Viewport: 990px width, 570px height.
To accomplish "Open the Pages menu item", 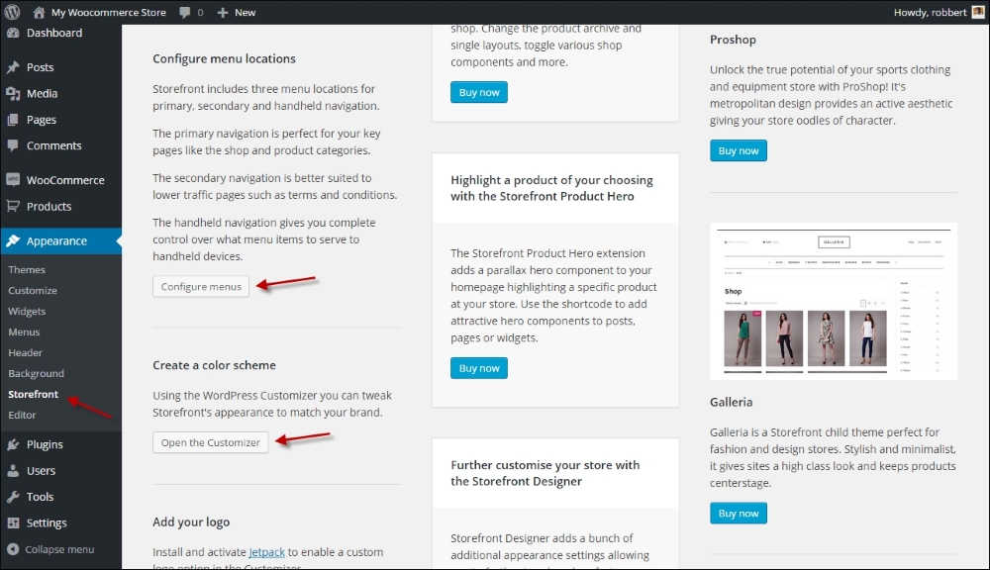I will click(x=41, y=120).
